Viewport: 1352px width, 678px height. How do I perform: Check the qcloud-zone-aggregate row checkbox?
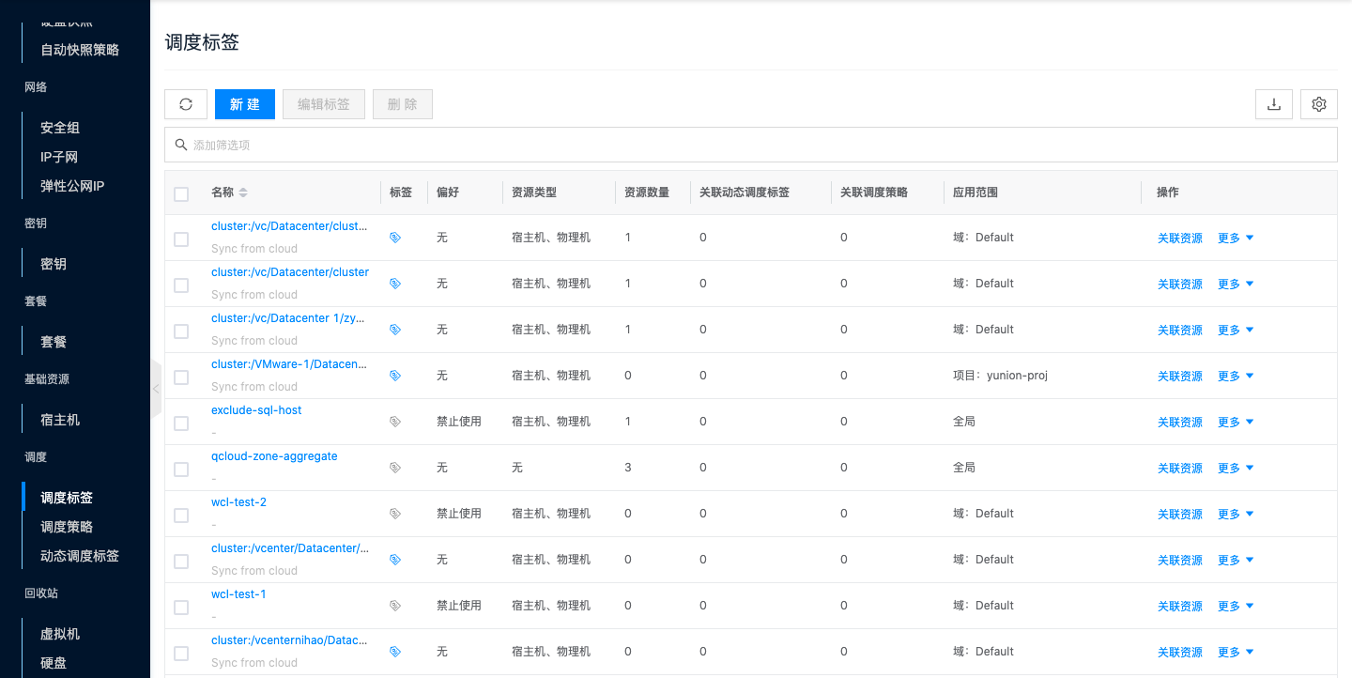click(x=181, y=470)
